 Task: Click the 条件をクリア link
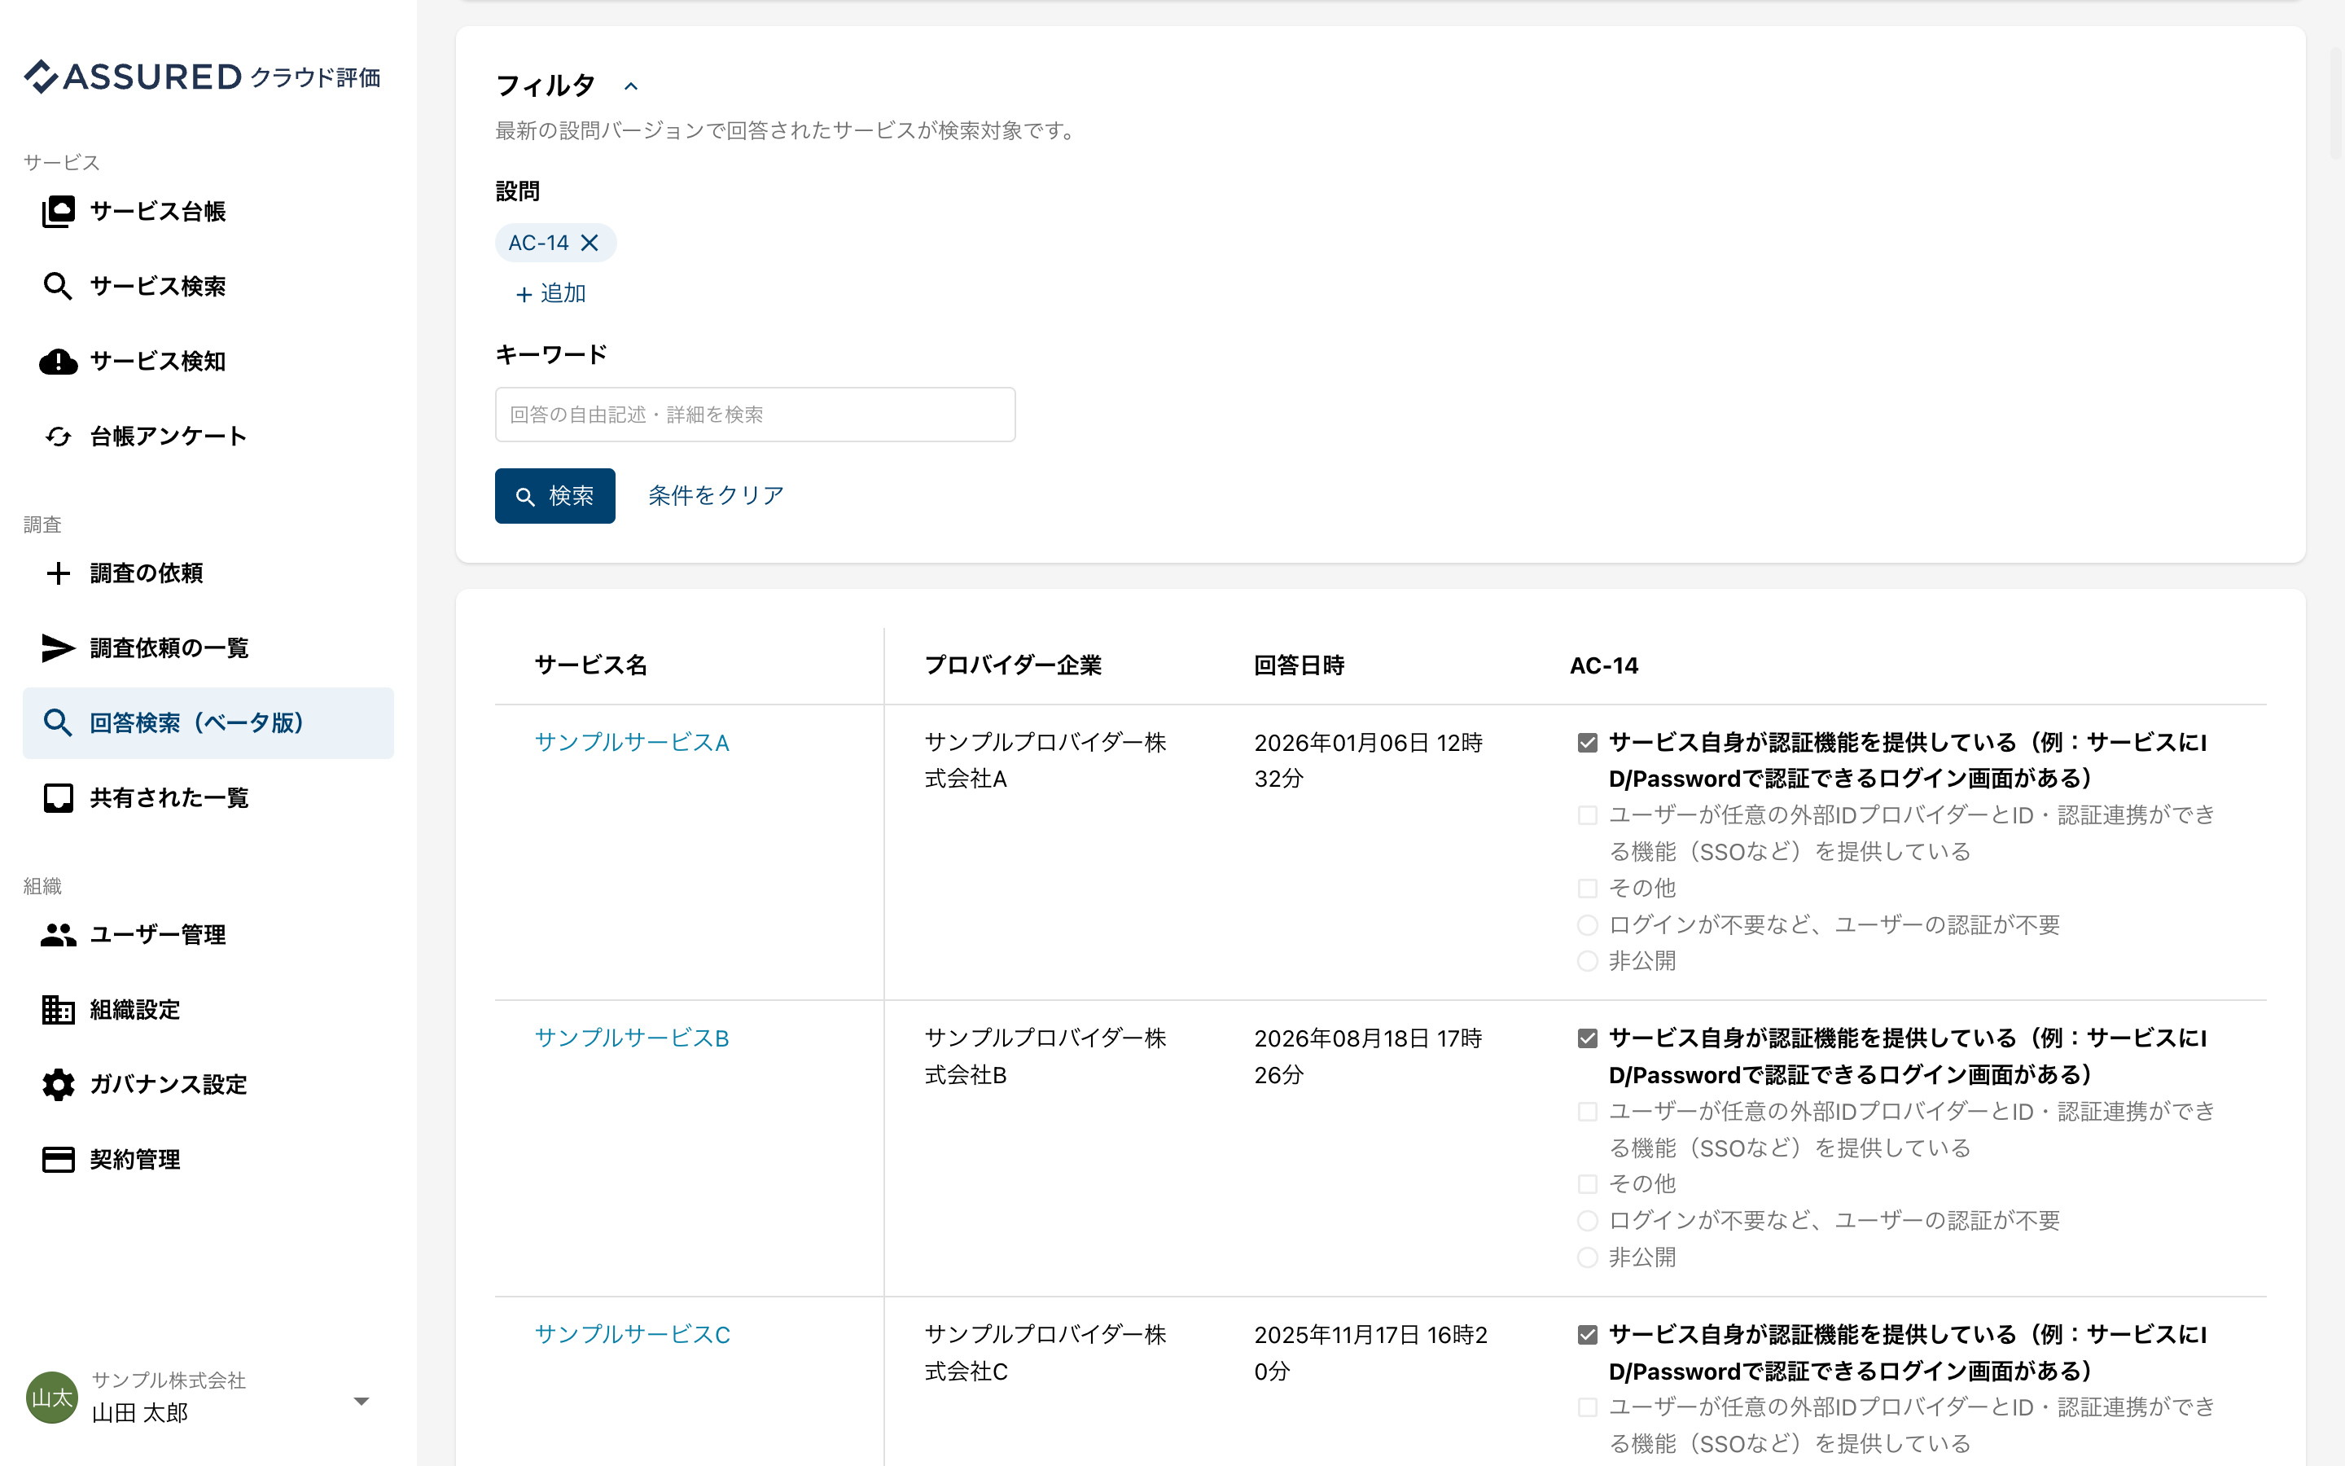click(x=716, y=495)
